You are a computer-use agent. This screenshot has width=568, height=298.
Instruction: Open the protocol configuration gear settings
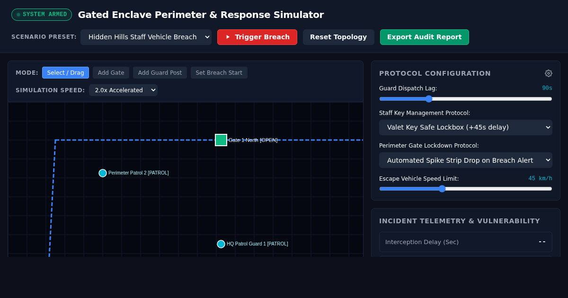[x=549, y=73]
